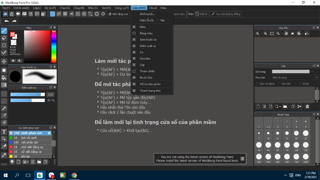The width and height of the screenshot is (320, 180).
Task: Open Chrome from the taskbar
Action: (74, 175)
